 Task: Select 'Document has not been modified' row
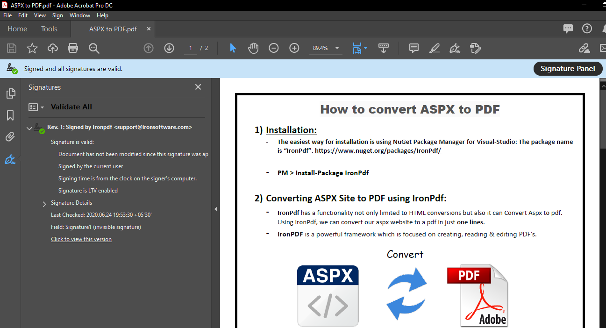[133, 154]
